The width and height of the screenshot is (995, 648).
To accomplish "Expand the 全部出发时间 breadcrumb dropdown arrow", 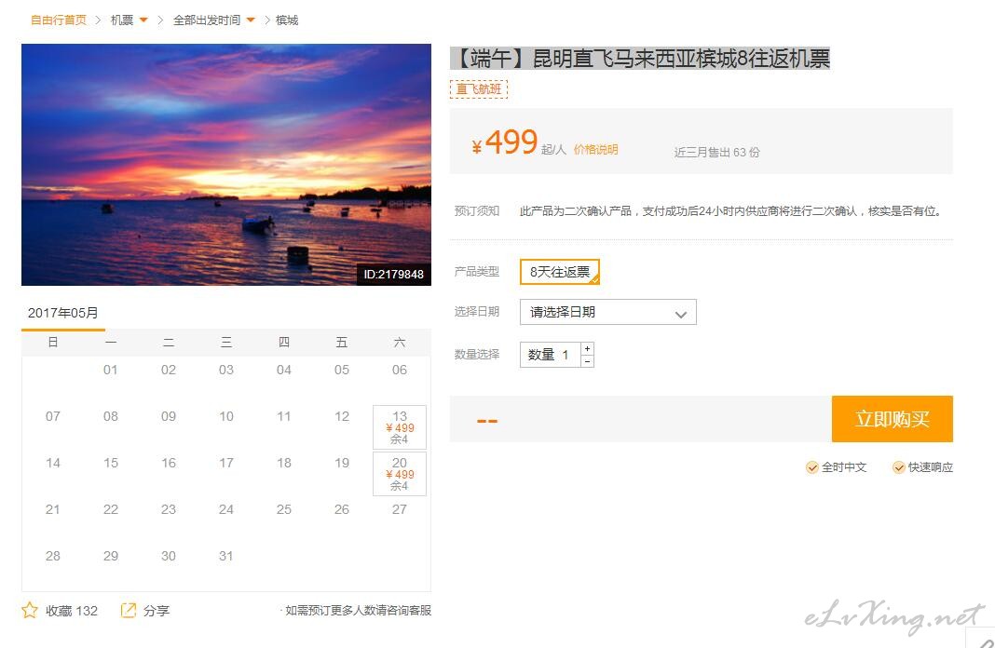I will point(251,20).
